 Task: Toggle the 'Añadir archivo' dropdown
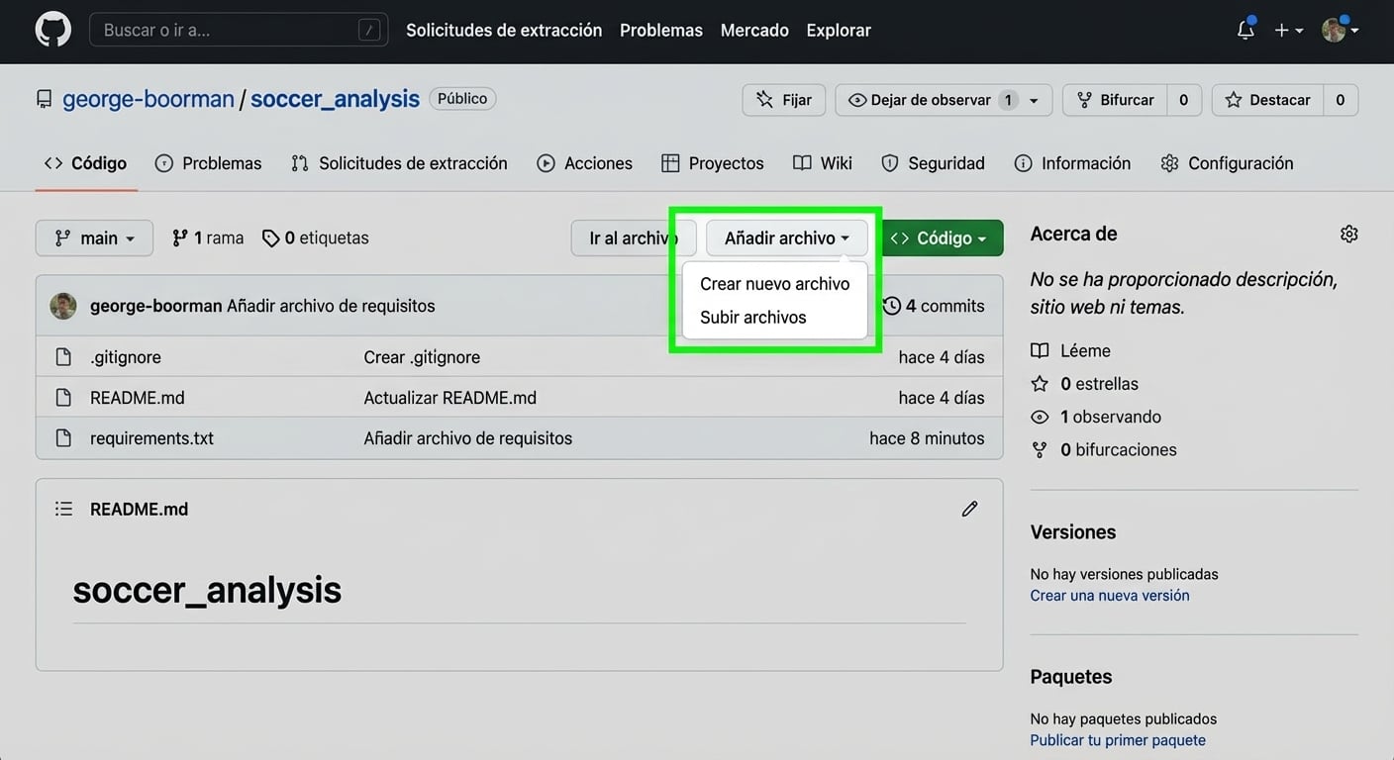point(787,238)
